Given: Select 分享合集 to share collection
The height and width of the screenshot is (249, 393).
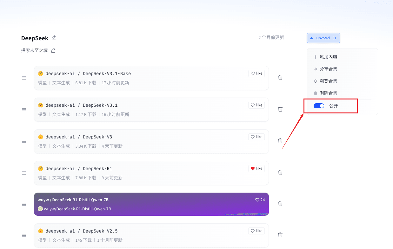Looking at the screenshot, I should pos(325,69).
